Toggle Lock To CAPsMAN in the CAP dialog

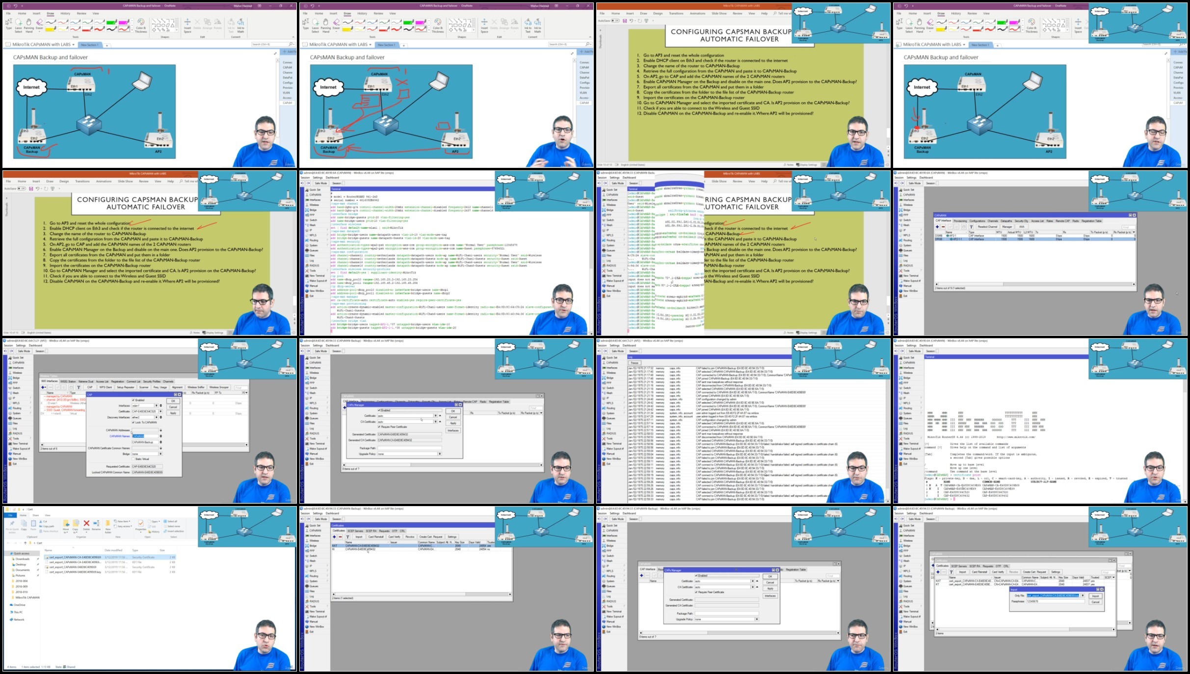pos(133,422)
